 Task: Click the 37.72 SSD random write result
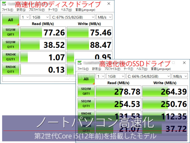coord(165,129)
